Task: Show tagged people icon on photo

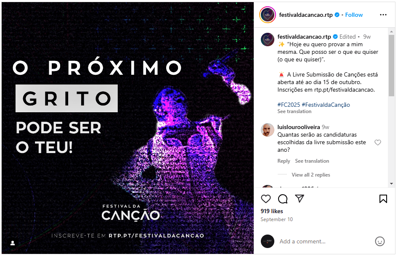Action: (13, 243)
